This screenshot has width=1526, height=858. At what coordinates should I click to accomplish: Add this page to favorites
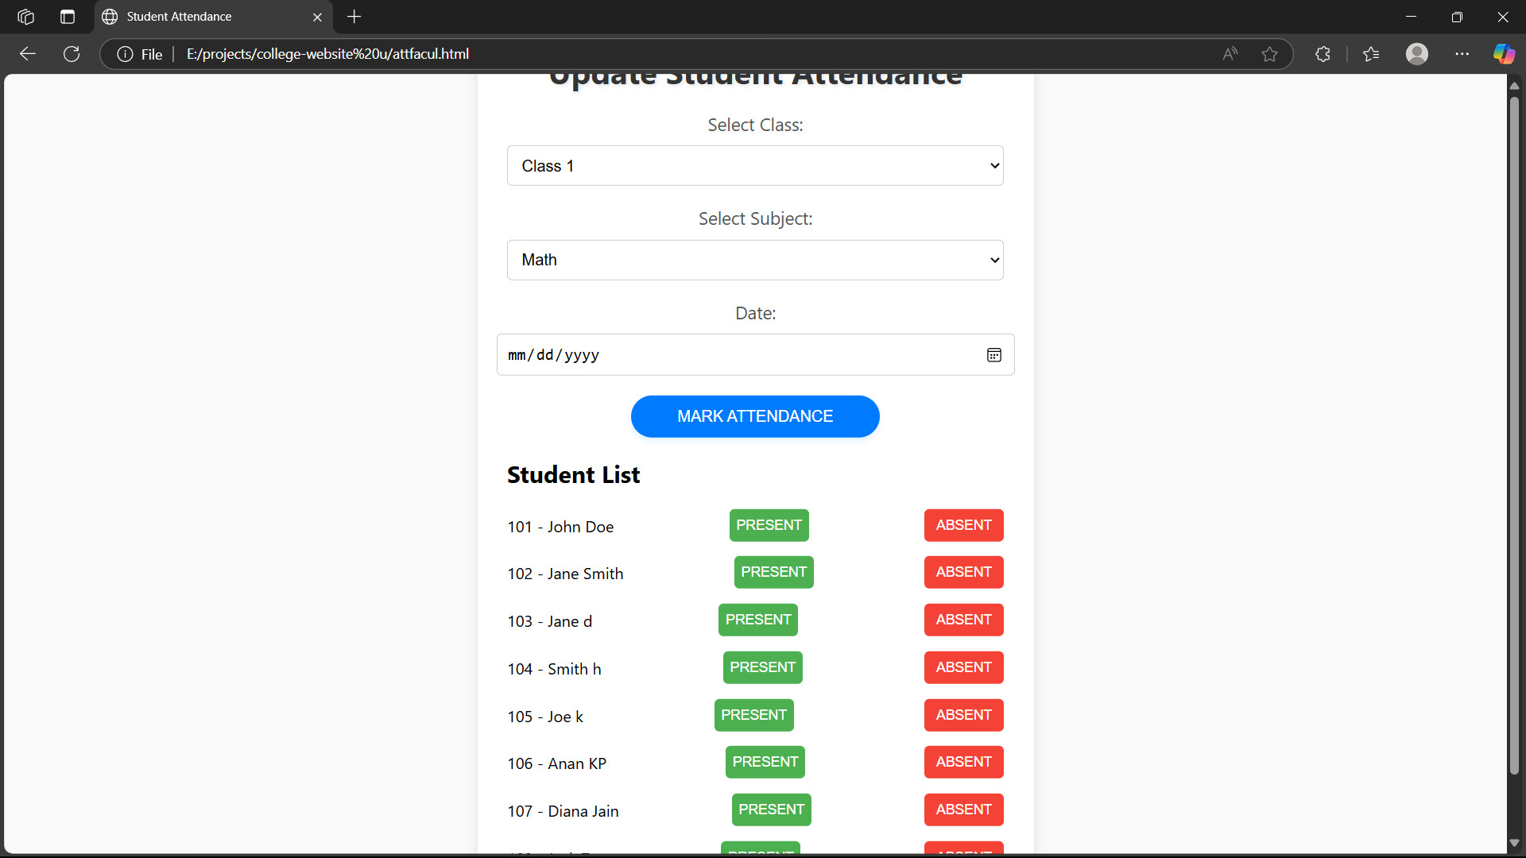(x=1269, y=54)
